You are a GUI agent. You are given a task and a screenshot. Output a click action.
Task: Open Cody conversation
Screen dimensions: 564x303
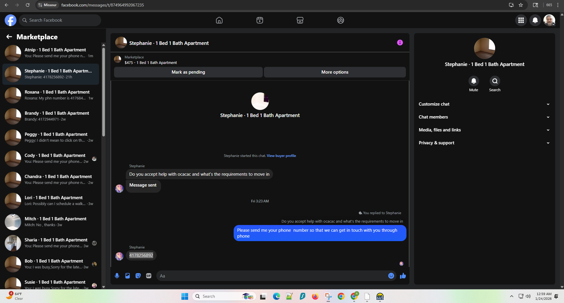pos(51,159)
